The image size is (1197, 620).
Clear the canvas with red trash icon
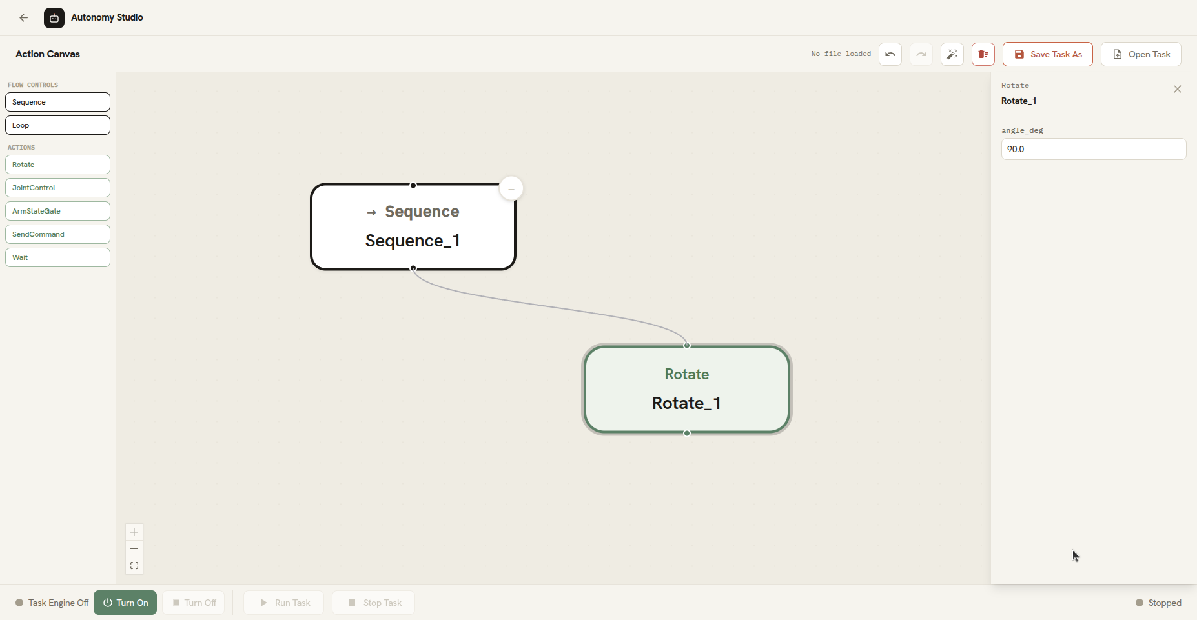[x=983, y=54]
